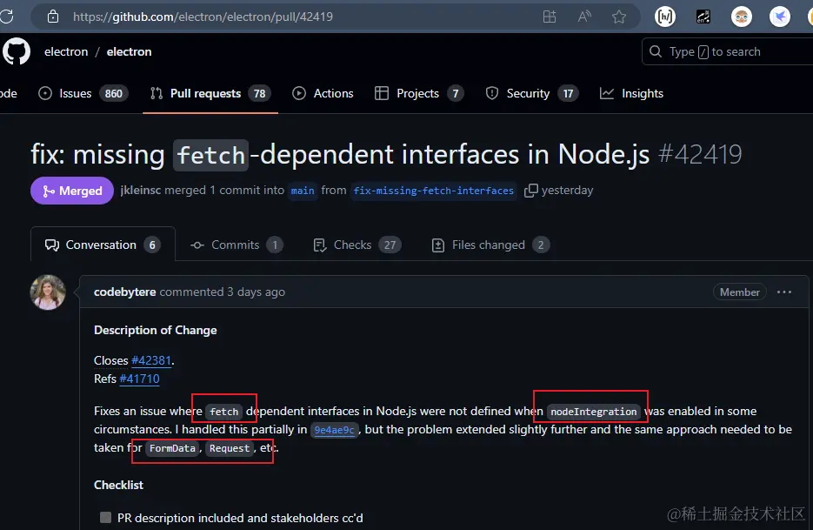
Task: Open the Checks tab
Action: (x=357, y=245)
